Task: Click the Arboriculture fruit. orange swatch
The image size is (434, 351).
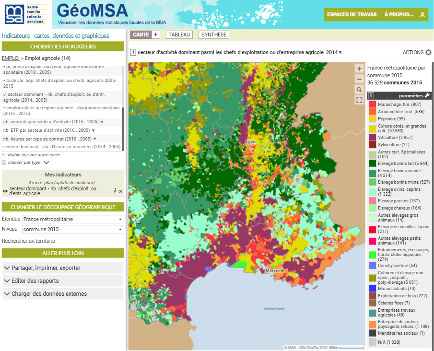Action: pyautogui.click(x=373, y=112)
